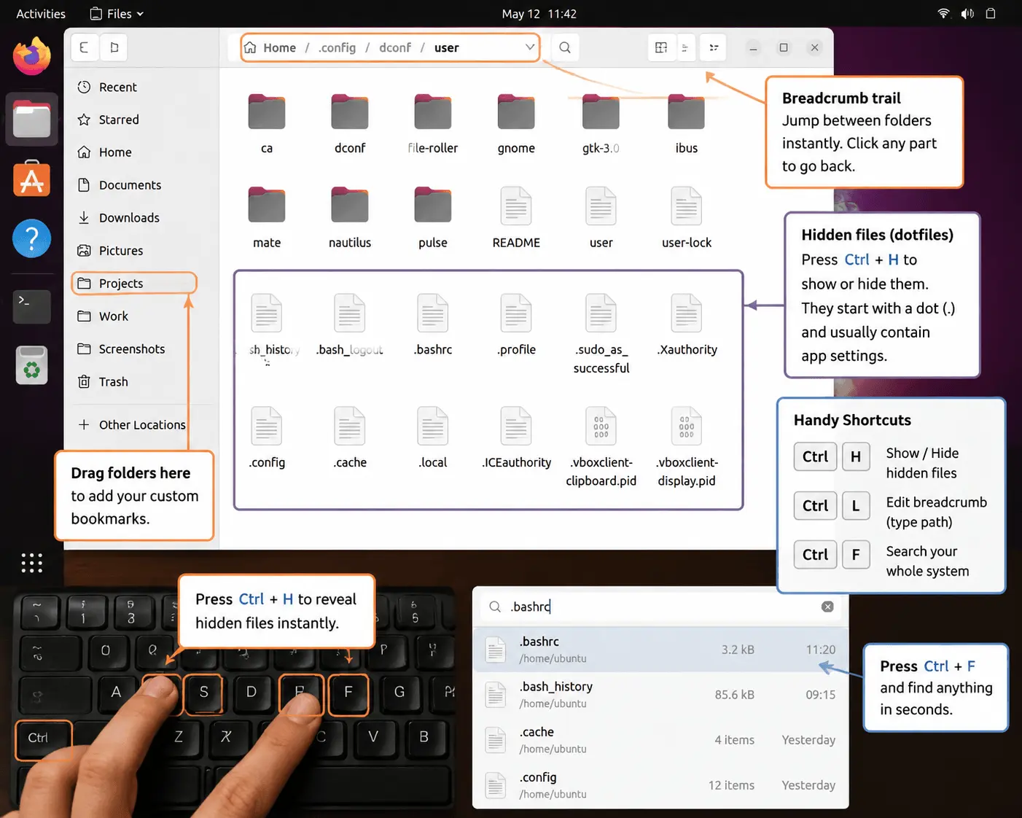Viewport: 1022px width, 818px height.
Task: Click the user breadcrumb segment
Action: click(x=446, y=47)
